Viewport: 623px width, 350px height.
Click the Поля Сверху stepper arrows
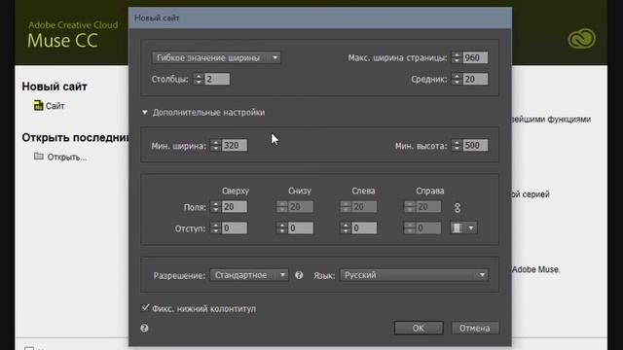215,207
